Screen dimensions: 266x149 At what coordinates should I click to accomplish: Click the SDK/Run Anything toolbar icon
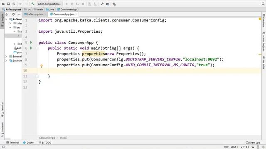114,4
